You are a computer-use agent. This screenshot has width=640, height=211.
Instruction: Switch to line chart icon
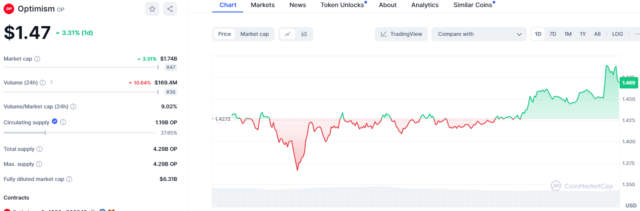tap(288, 34)
